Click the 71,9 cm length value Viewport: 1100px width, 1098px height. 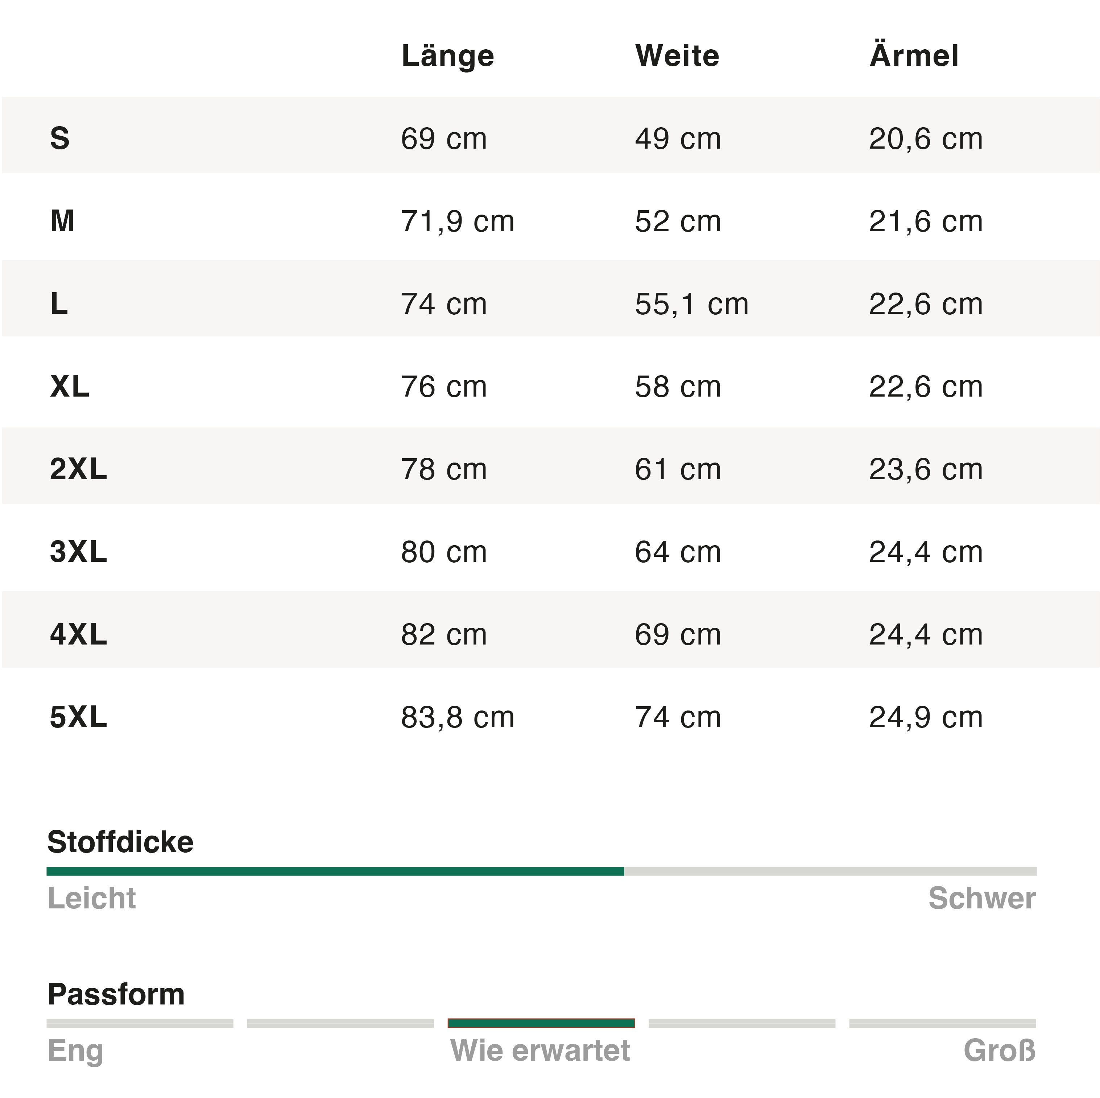click(x=457, y=221)
